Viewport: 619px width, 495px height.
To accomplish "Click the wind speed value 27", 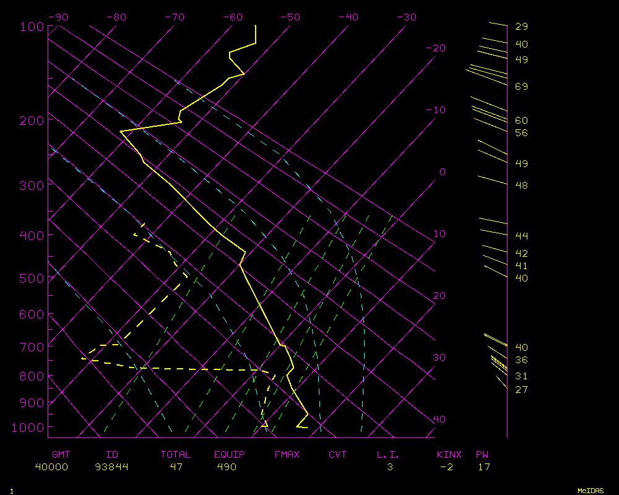I will click(521, 390).
